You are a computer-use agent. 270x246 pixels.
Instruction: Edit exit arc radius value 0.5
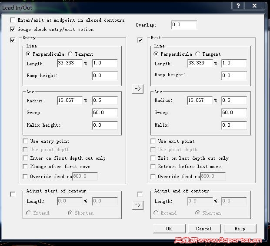tap(234, 101)
